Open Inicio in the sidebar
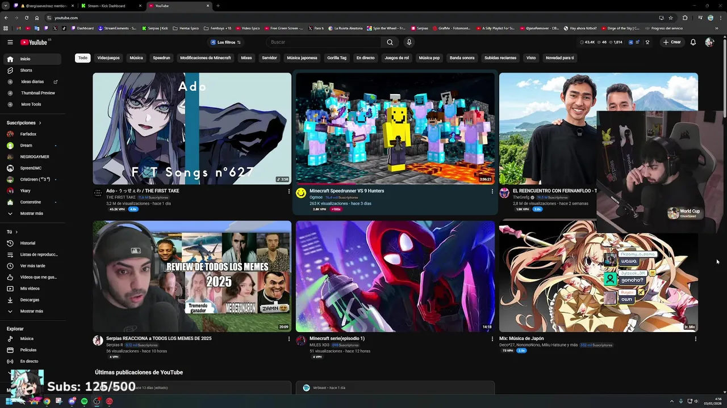The height and width of the screenshot is (408, 727). (x=32, y=59)
